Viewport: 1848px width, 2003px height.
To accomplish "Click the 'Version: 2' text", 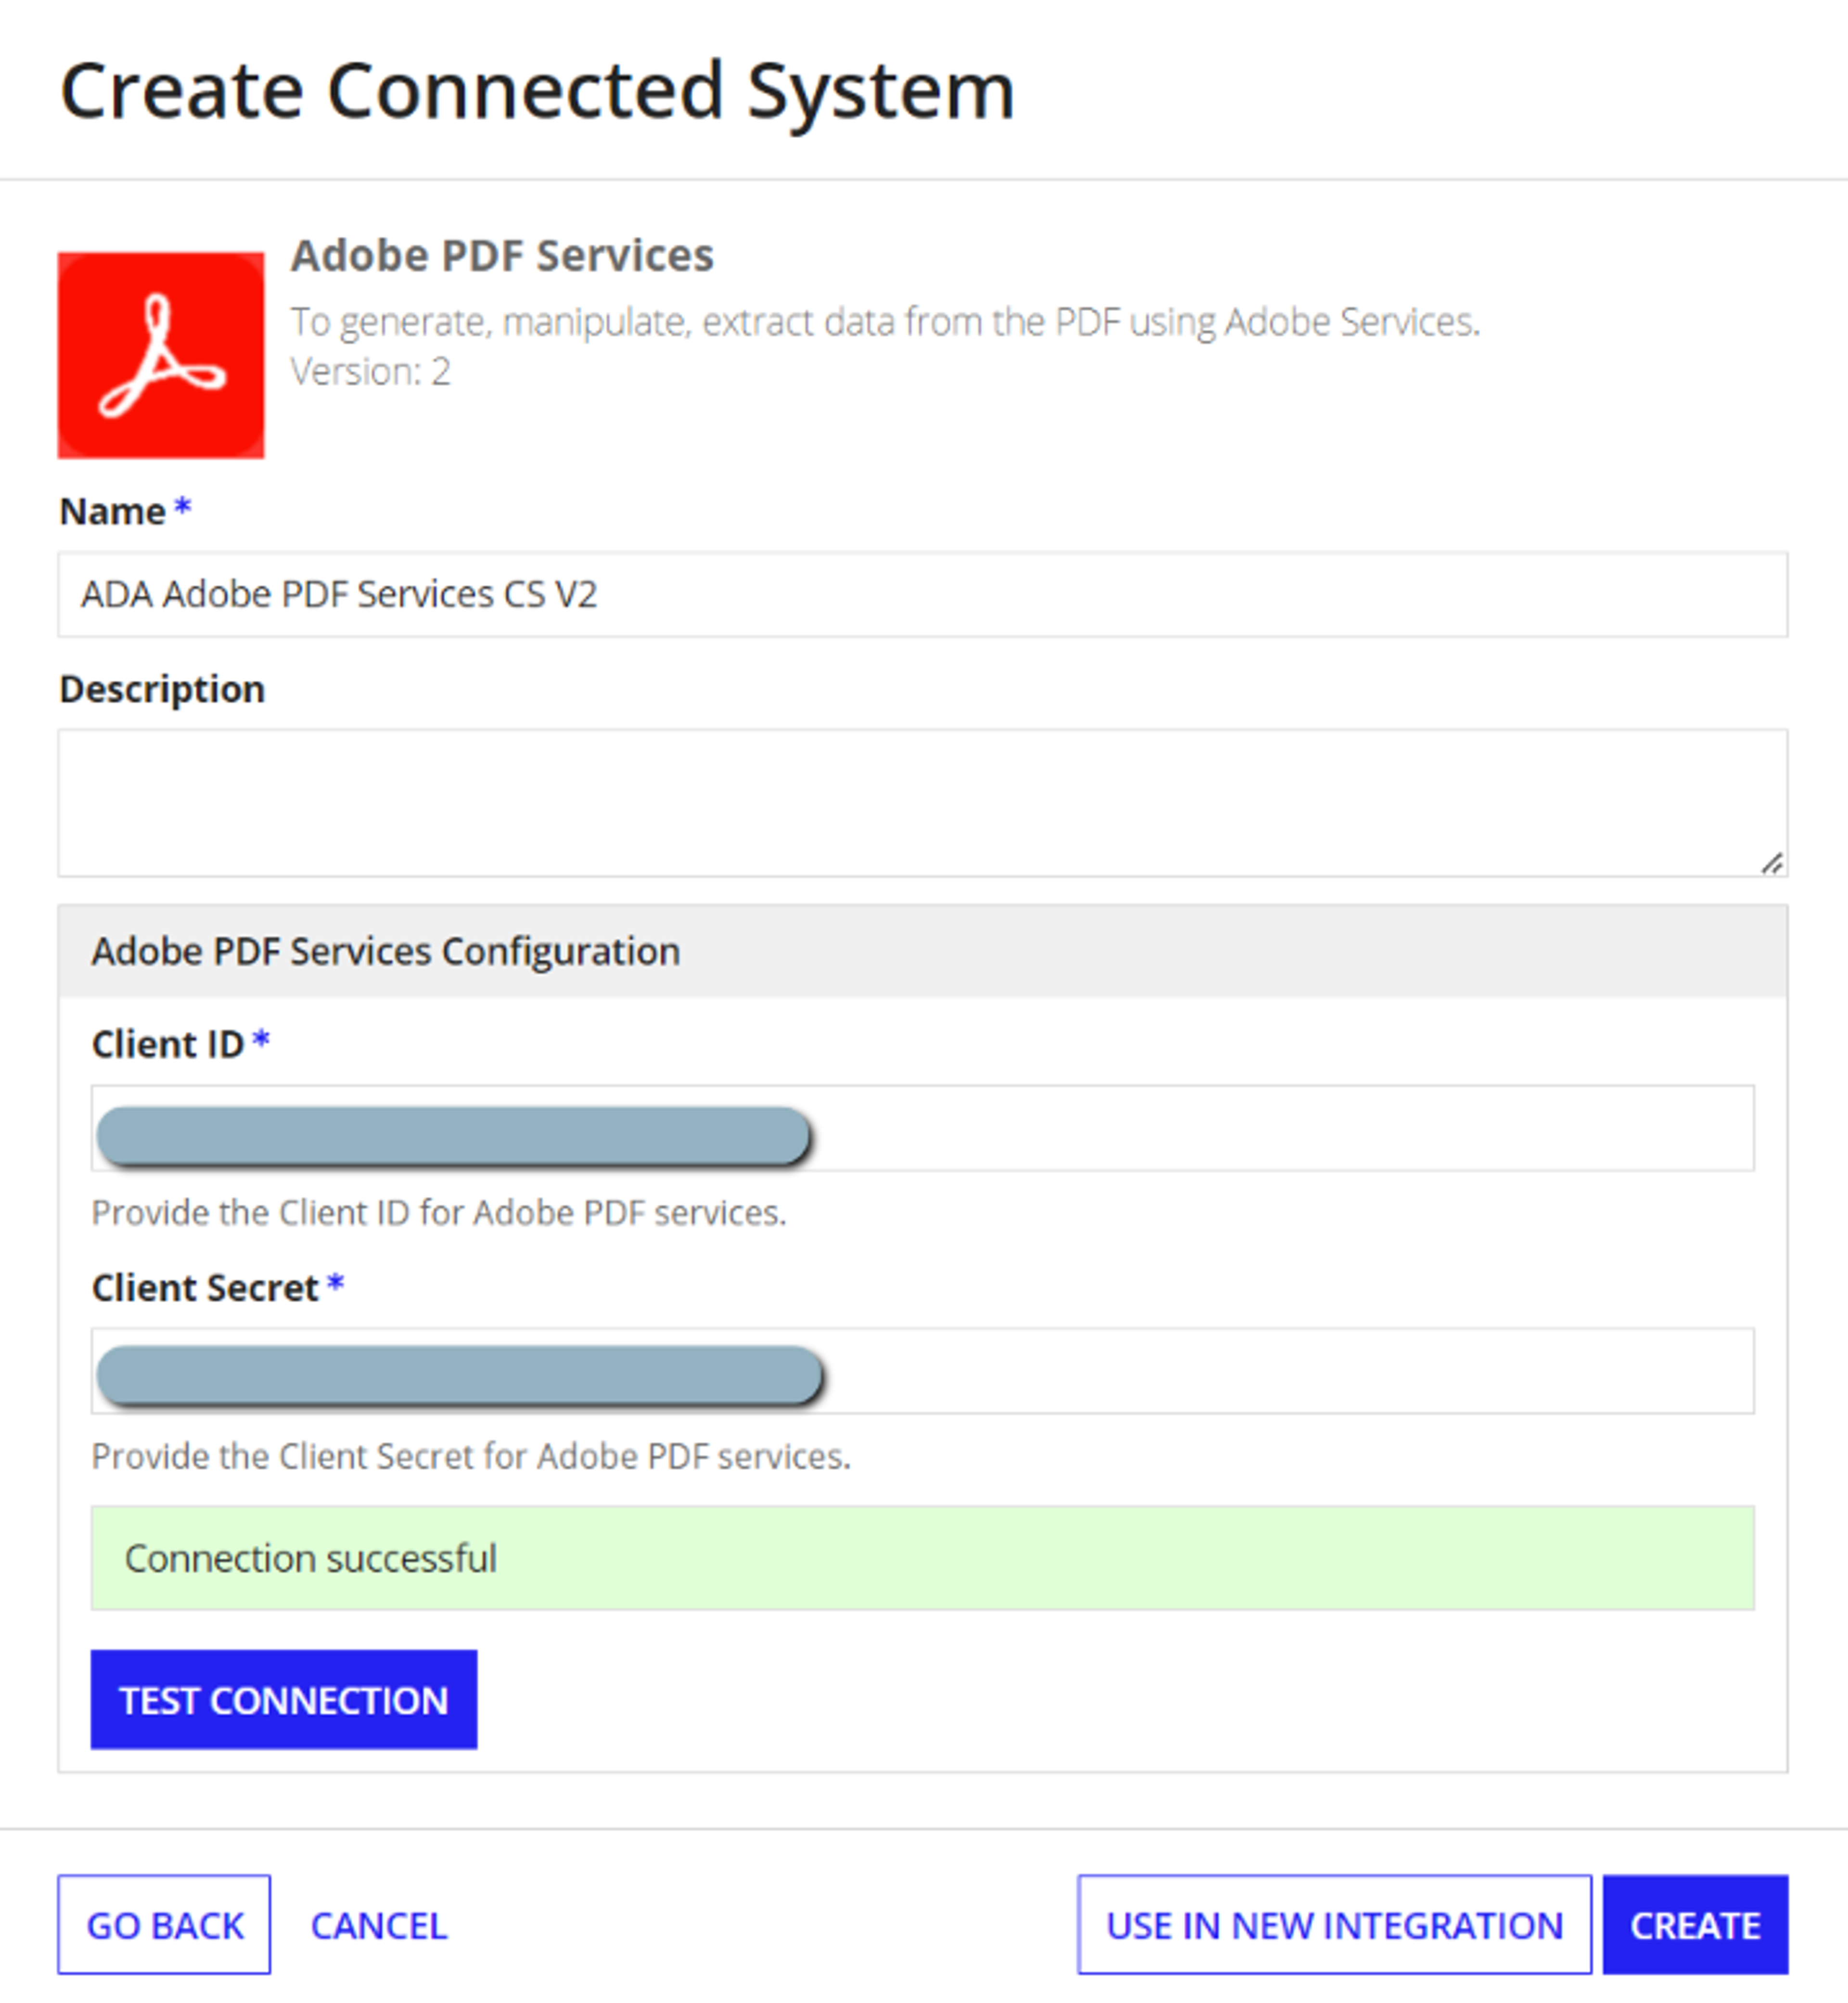I will (x=371, y=372).
